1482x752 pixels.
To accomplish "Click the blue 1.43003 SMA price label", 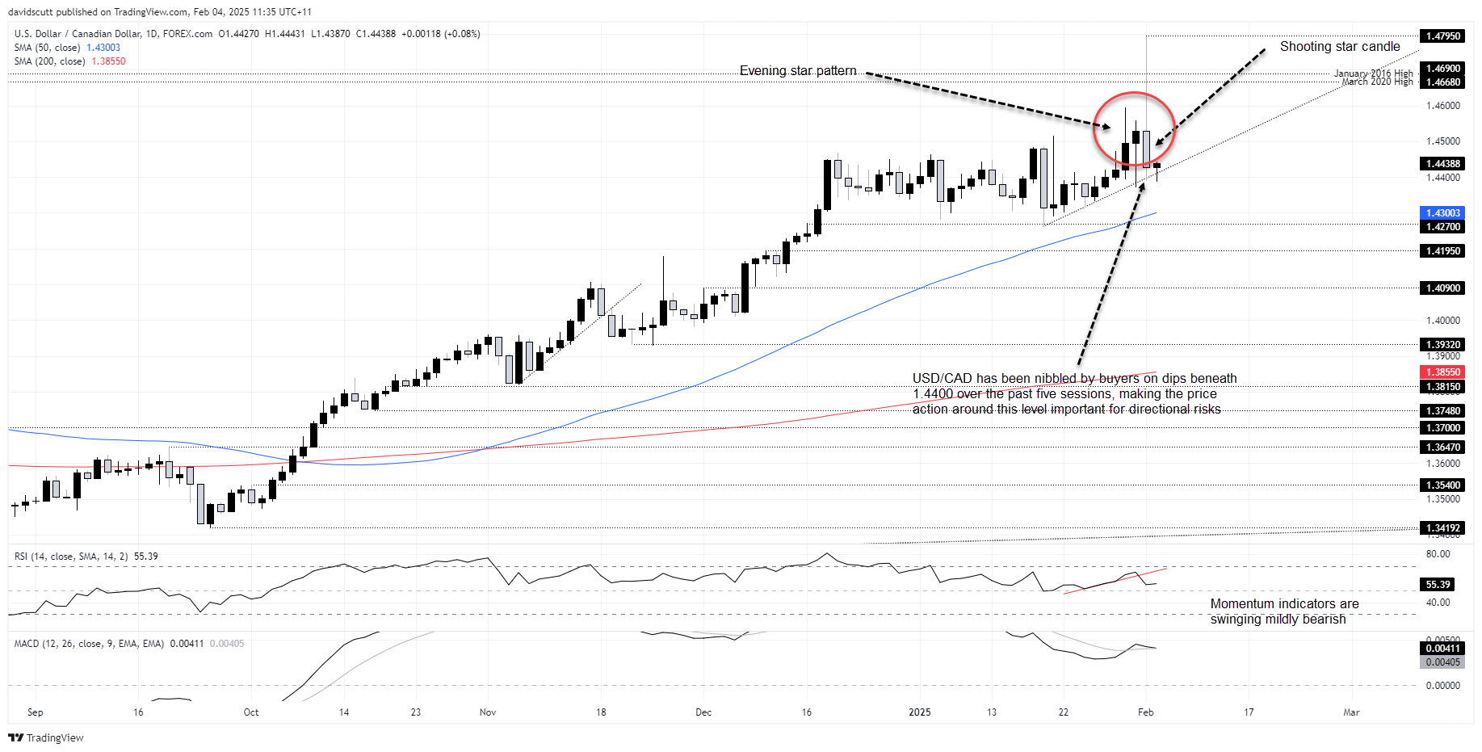I will click(1443, 213).
